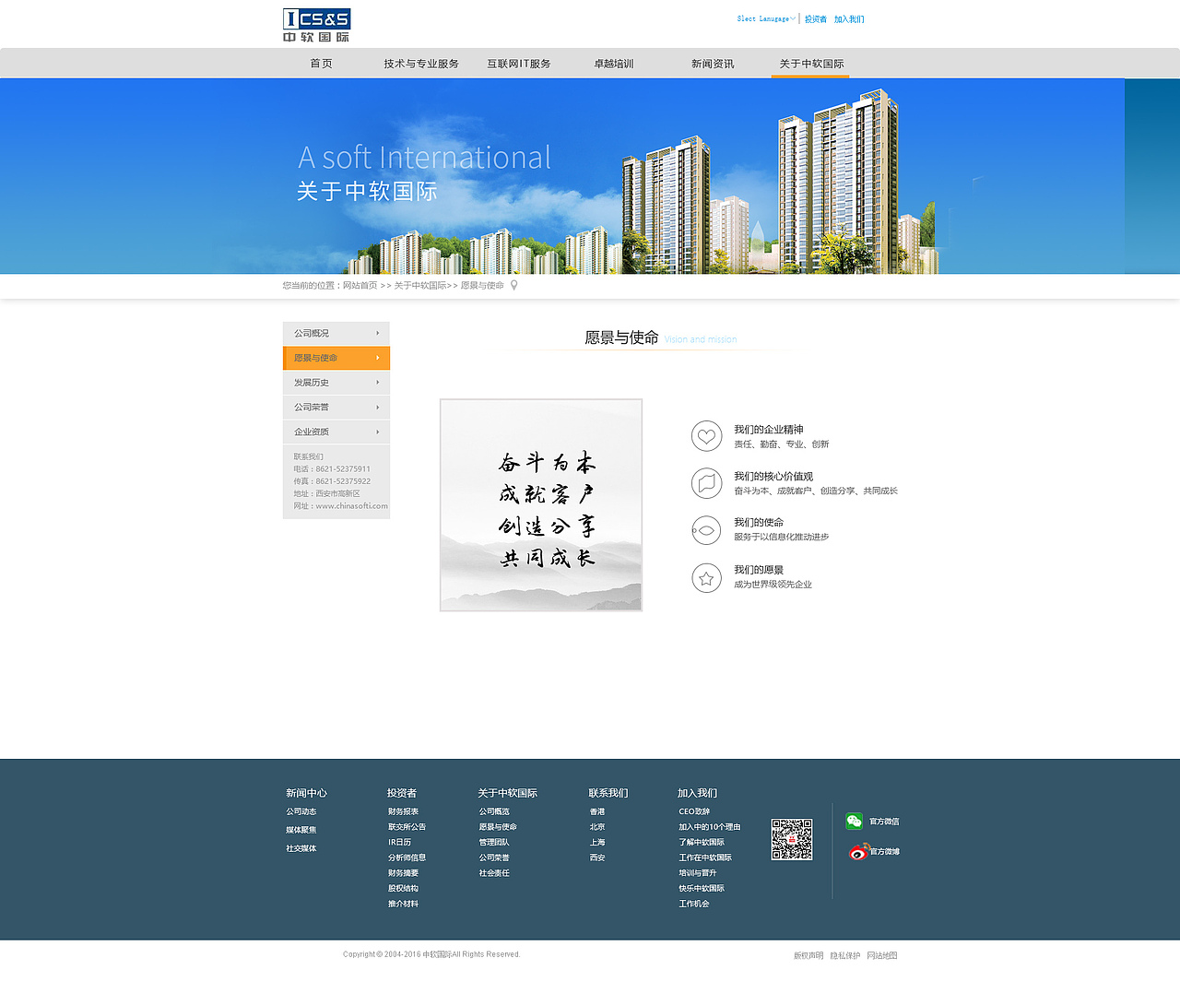Click the WeChat 官方微信 icon in footer
1180x982 pixels.
[x=854, y=821]
